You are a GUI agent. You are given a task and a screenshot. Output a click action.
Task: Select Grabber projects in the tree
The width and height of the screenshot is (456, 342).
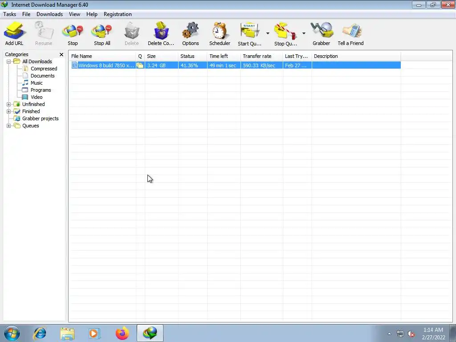point(41,118)
